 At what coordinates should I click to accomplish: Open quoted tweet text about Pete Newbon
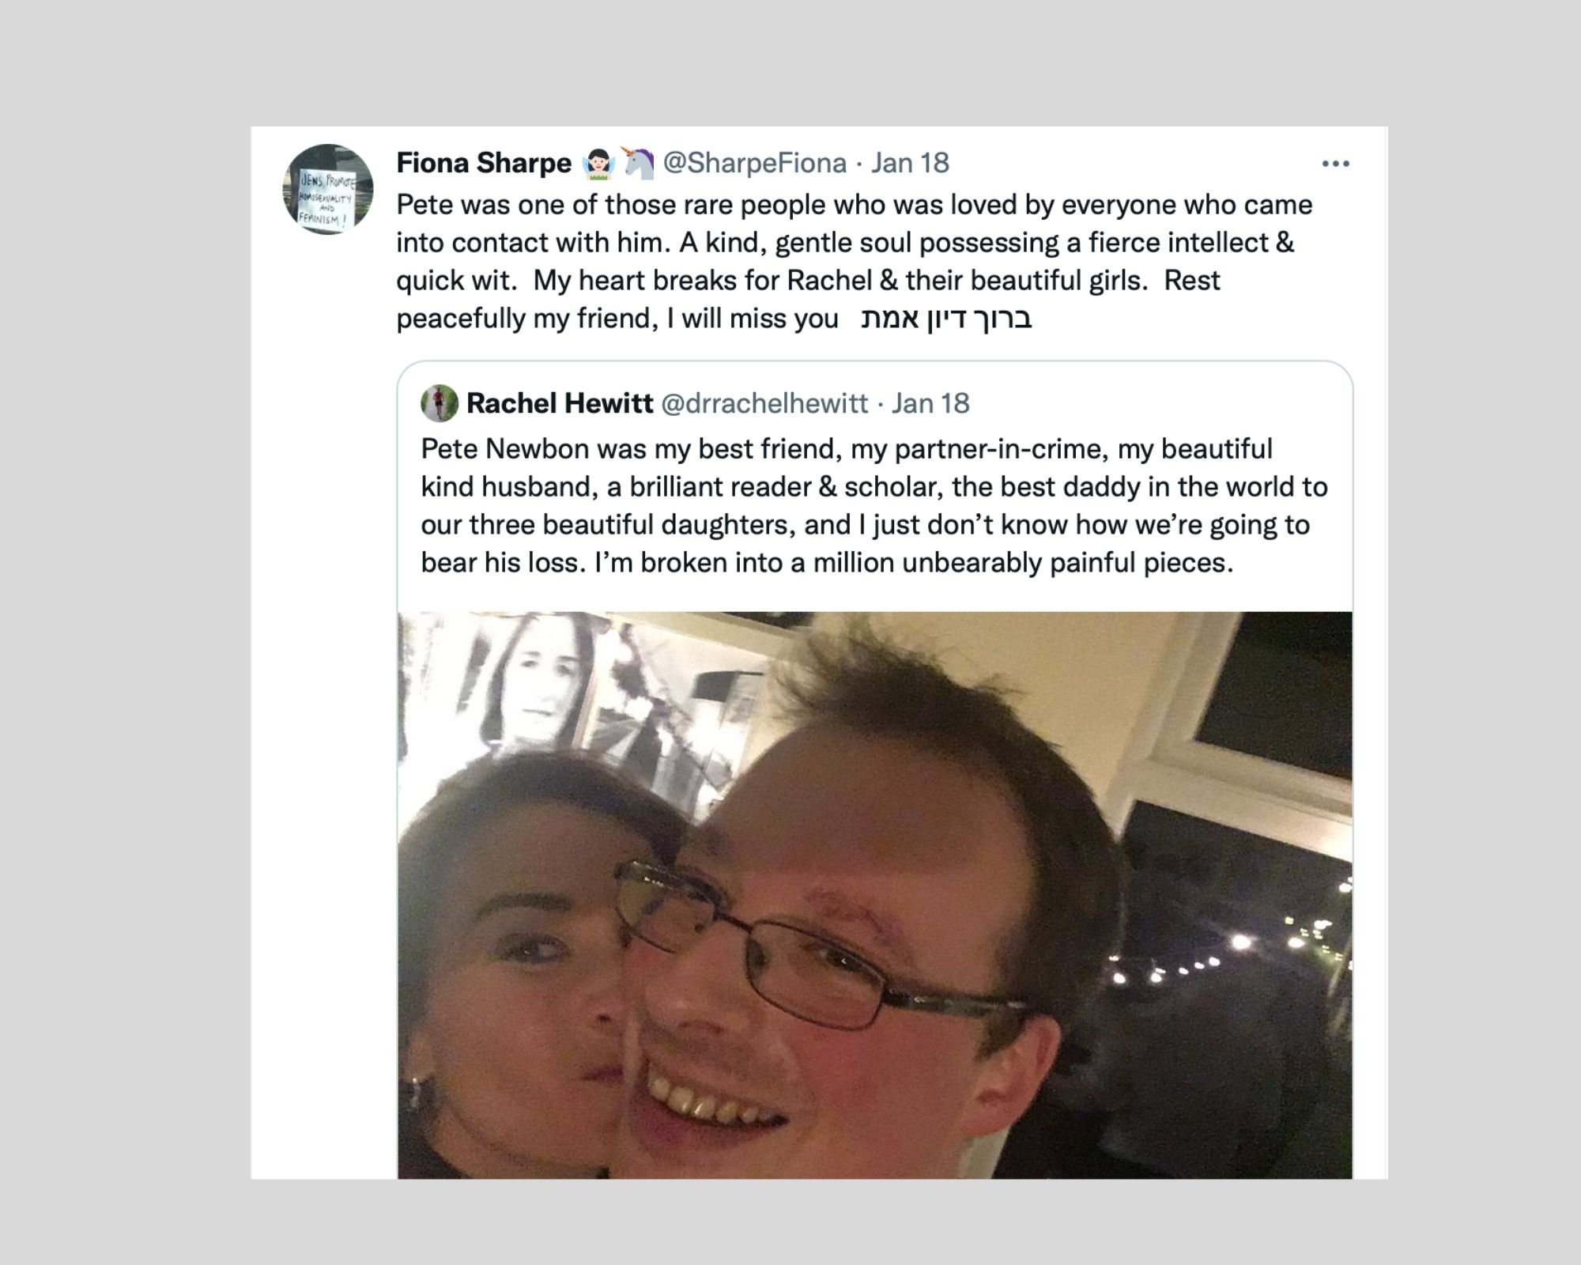click(874, 506)
